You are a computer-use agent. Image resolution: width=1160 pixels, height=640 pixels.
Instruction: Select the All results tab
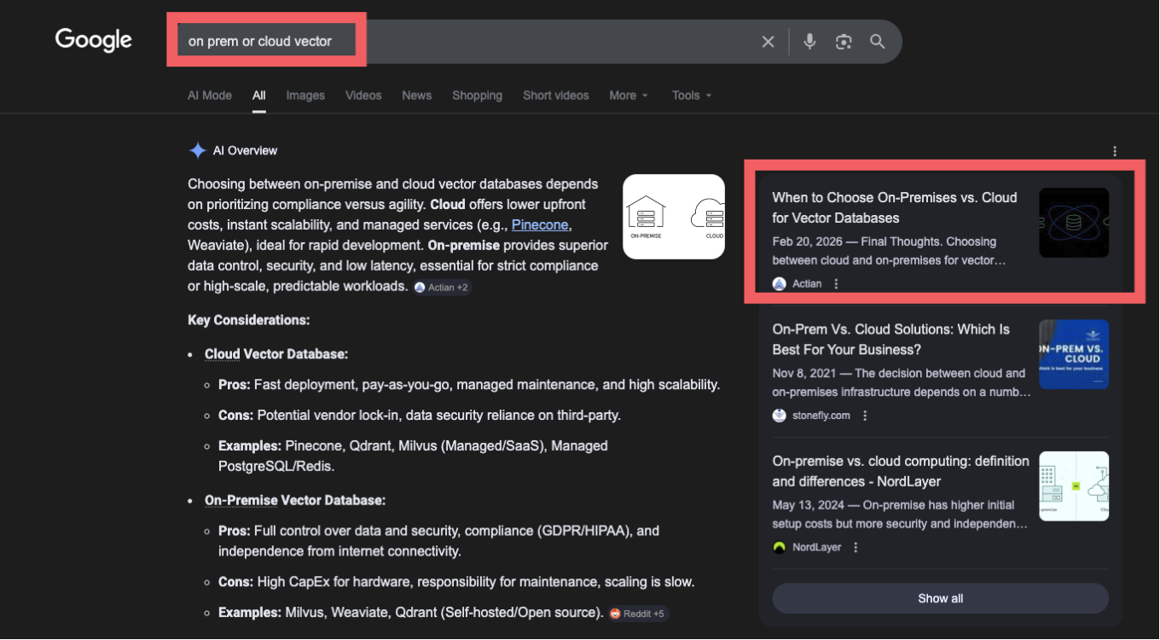tap(259, 96)
